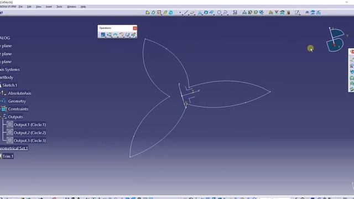Select Output.2 (Circle.2) in the tree
The image size is (354, 199).
coord(30,133)
